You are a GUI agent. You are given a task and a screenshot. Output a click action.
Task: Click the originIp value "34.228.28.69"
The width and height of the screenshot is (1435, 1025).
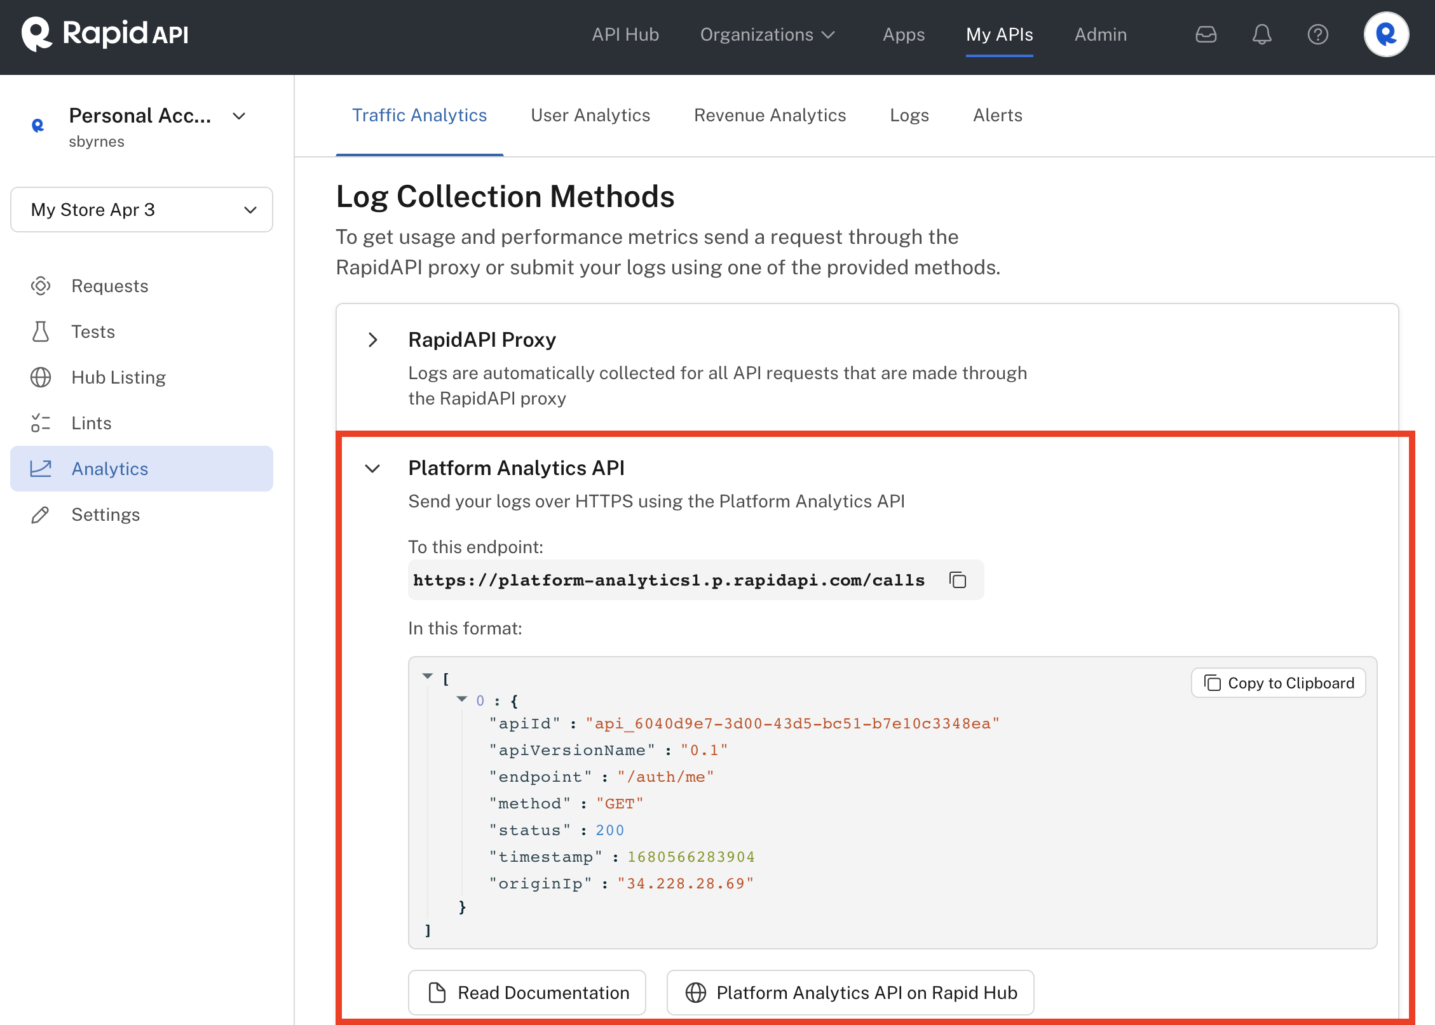click(686, 883)
